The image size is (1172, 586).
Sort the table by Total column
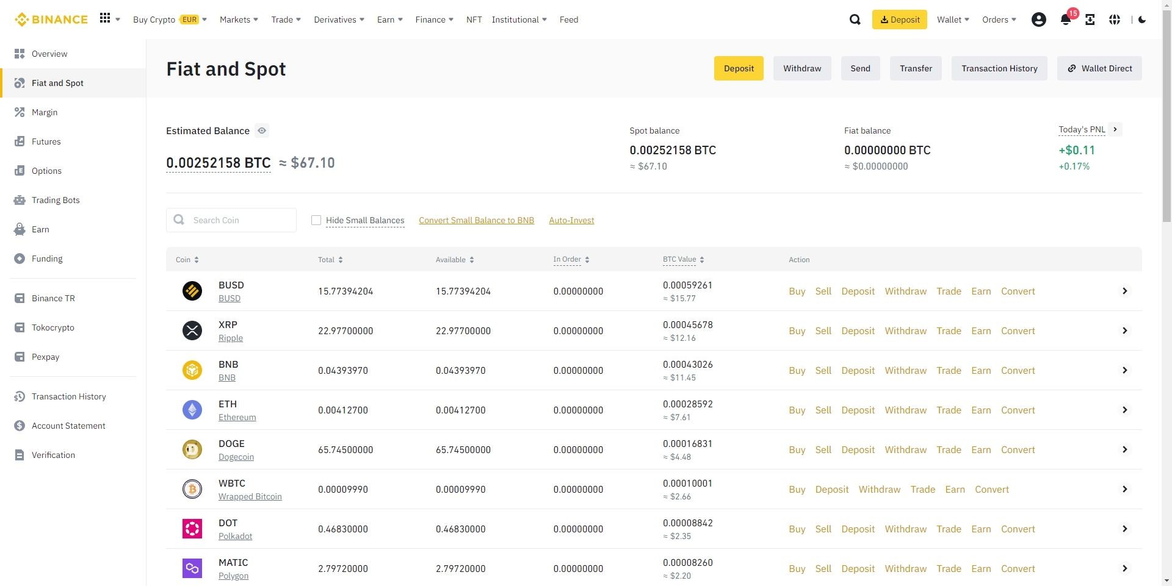[x=330, y=260]
